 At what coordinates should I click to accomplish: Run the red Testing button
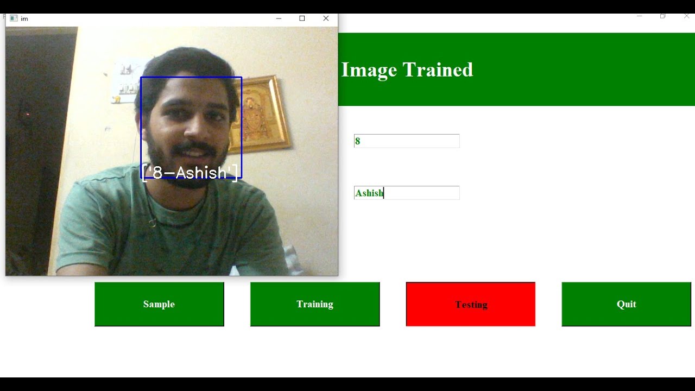coord(471,304)
